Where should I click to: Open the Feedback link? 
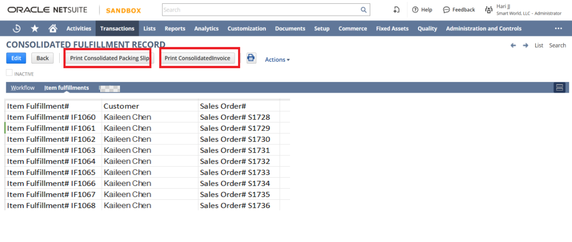click(459, 10)
